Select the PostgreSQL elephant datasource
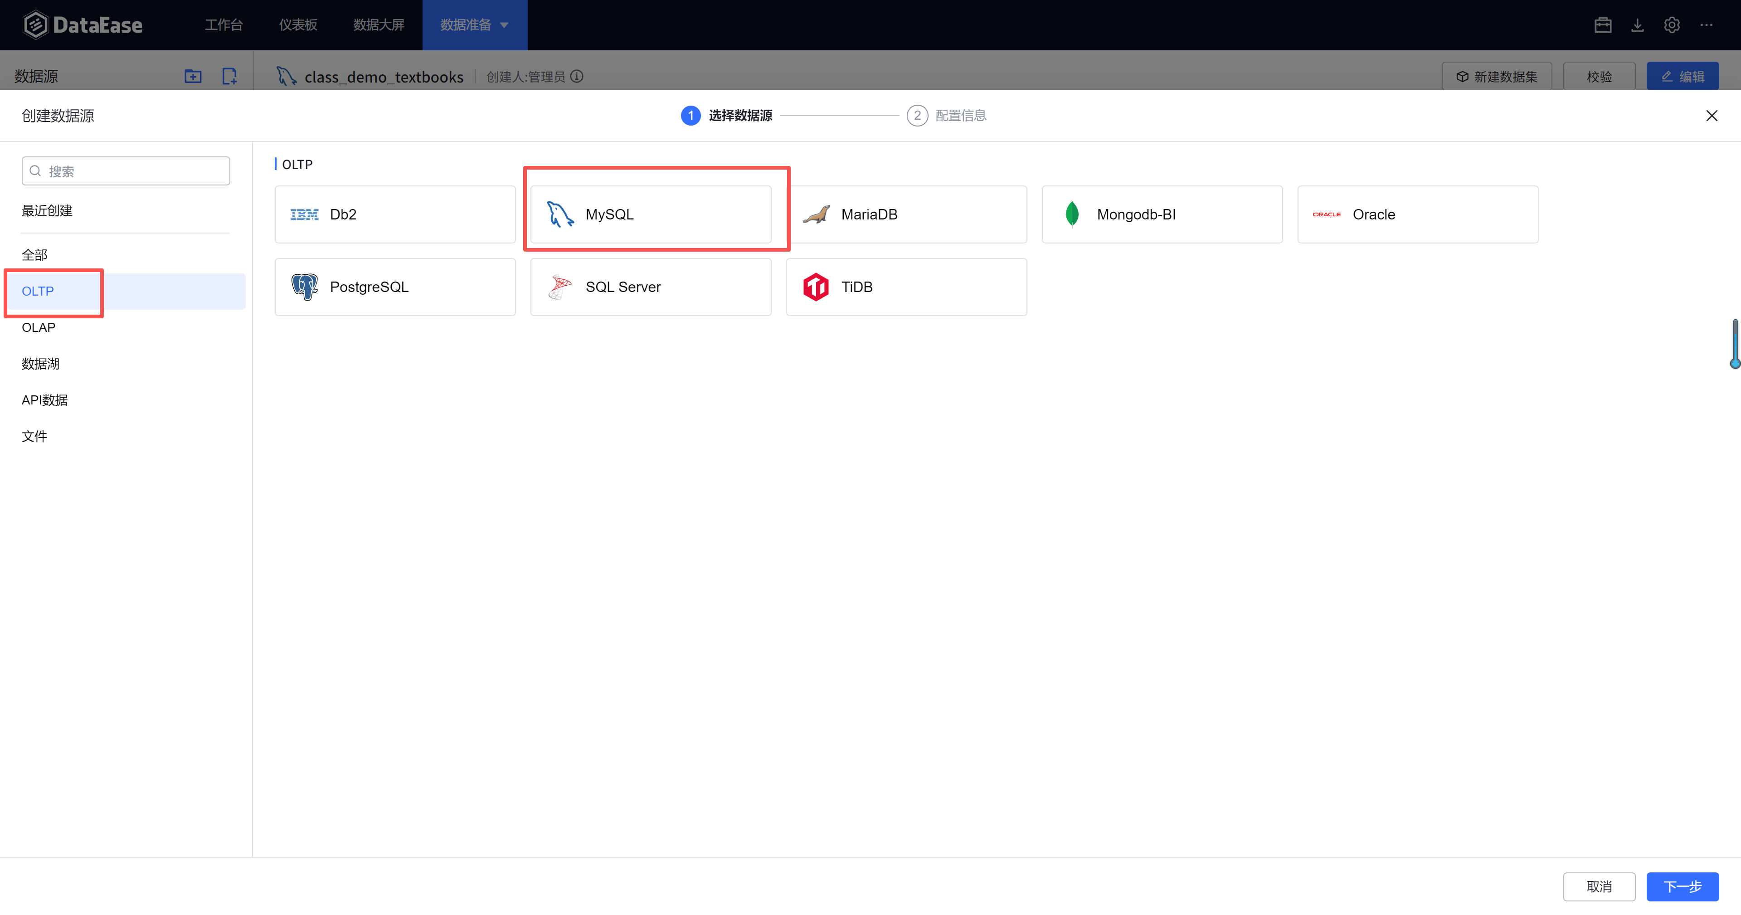Image resolution: width=1741 pixels, height=915 pixels. (x=395, y=287)
